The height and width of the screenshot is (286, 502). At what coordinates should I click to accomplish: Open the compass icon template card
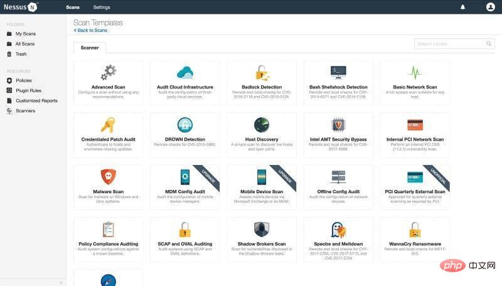108,278
